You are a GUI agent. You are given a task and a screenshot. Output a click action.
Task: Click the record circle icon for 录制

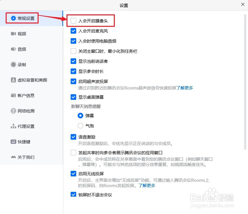coord(13,65)
